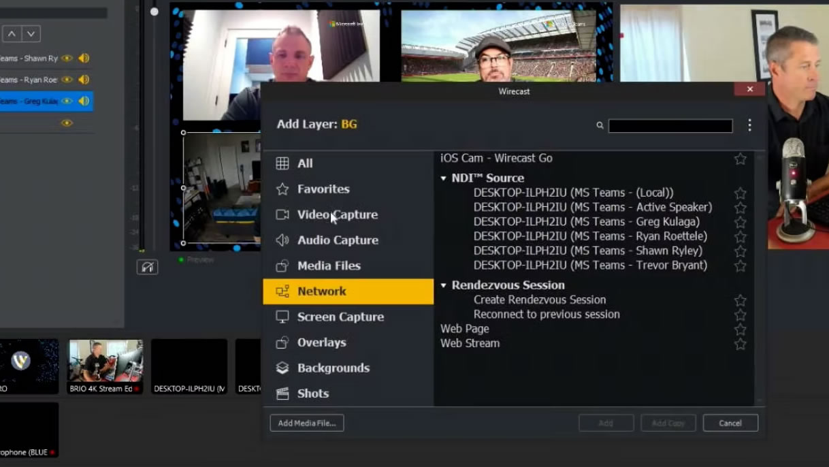Click the Add button

pos(606,423)
